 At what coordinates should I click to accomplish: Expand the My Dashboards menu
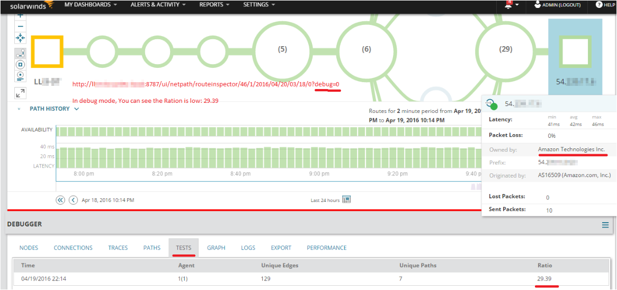91,5
